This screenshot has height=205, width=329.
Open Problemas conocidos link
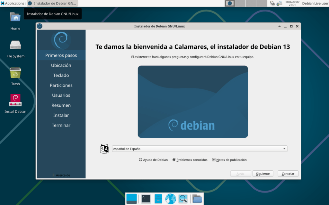tap(190, 160)
